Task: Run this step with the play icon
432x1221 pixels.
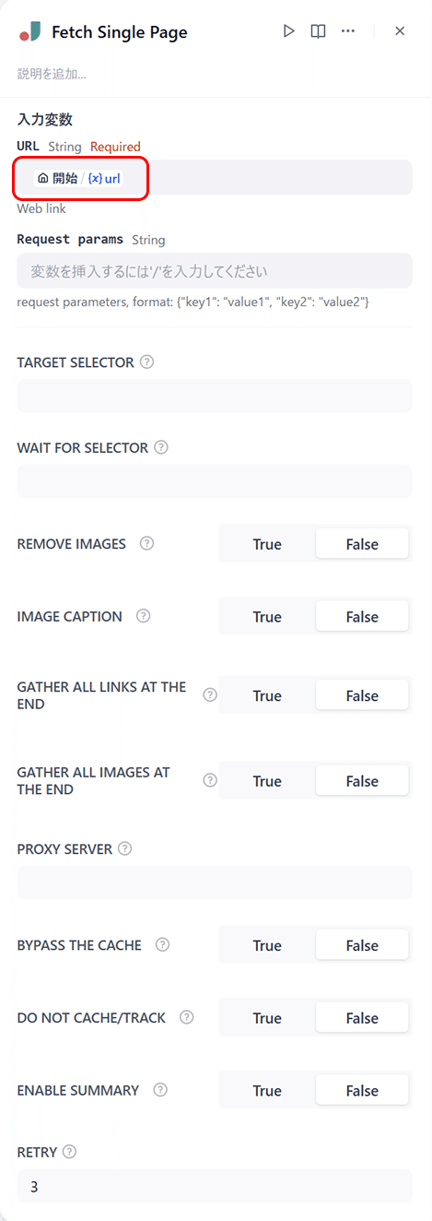Action: [288, 31]
